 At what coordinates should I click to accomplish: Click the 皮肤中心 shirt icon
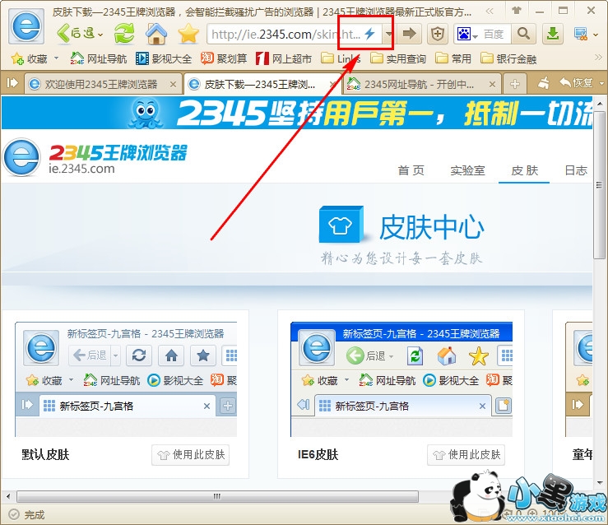point(341,224)
